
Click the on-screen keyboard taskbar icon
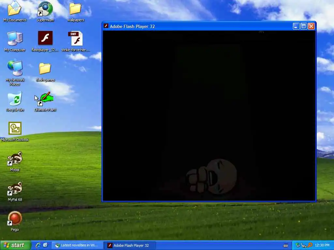[286, 245]
